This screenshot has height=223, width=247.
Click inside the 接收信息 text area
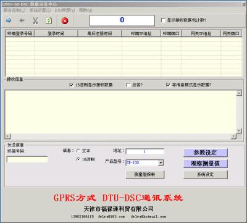(x=121, y=112)
